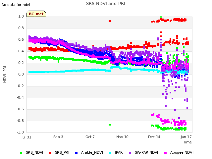This screenshot has height=159, width=212.
Task: Click the Nov 10 x-axis tick label
Action: tap(122, 137)
